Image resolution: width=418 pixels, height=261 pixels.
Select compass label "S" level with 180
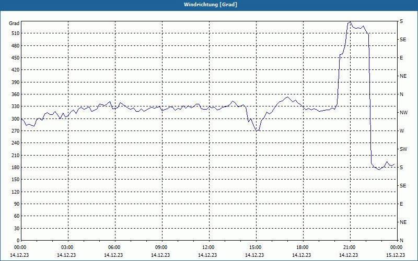tap(401, 167)
